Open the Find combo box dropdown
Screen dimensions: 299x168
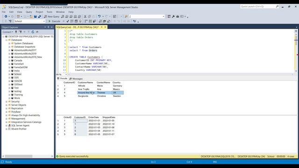[164, 17]
